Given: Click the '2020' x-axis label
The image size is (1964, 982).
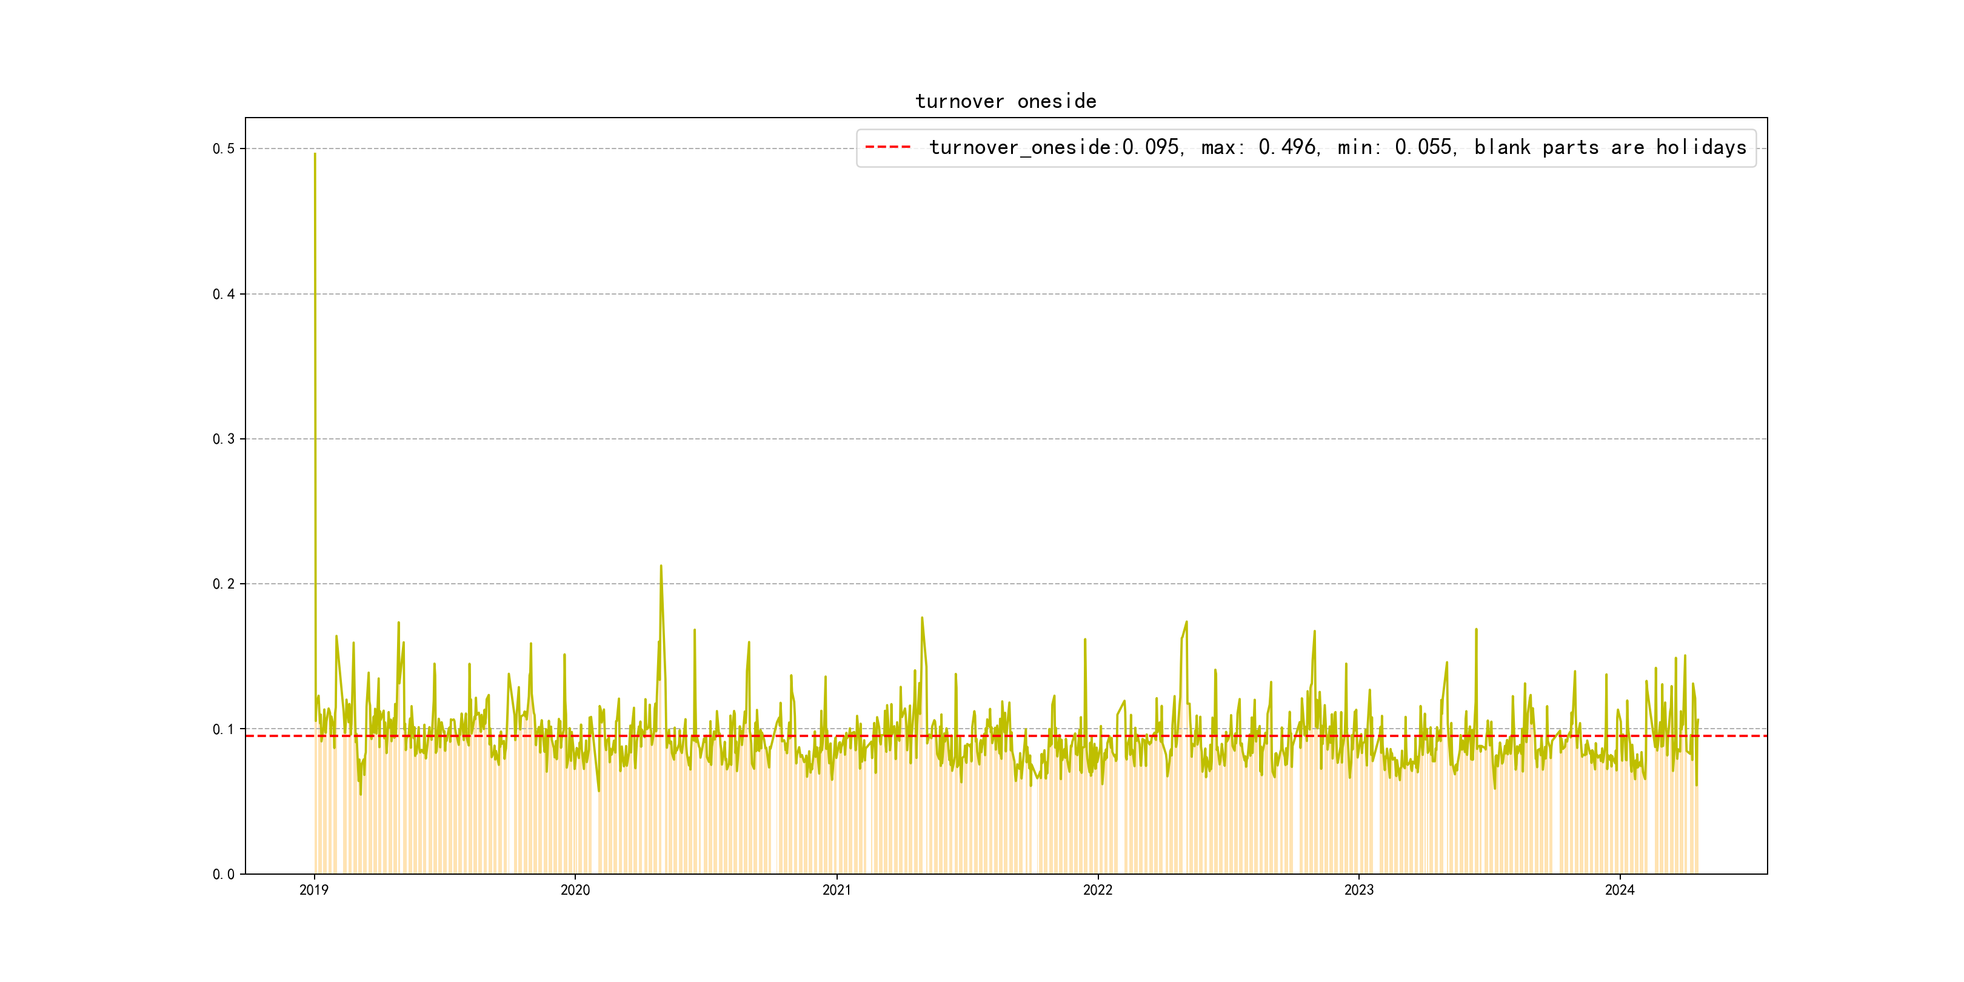Looking at the screenshot, I should (575, 890).
